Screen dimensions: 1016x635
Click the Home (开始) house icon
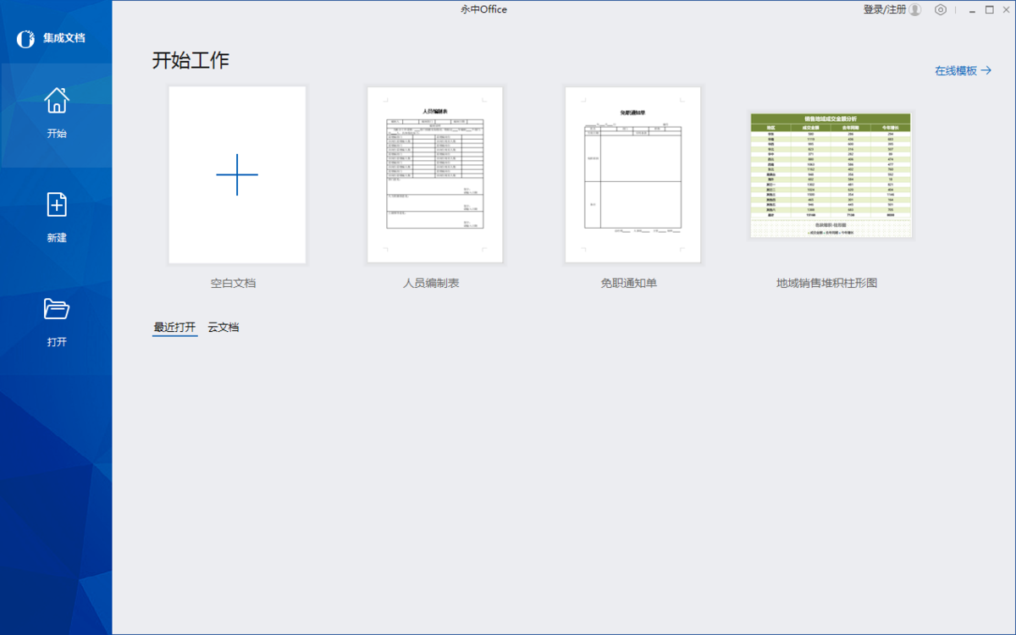click(x=56, y=100)
